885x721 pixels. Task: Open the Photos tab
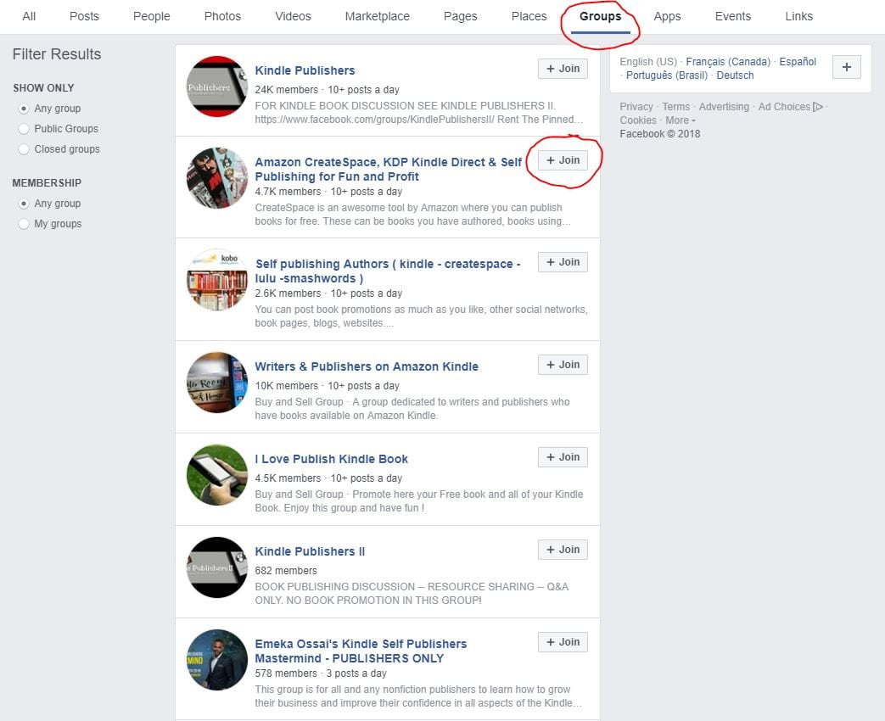click(x=222, y=16)
